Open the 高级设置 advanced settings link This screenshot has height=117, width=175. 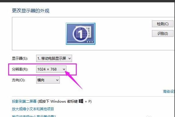(x=169, y=92)
